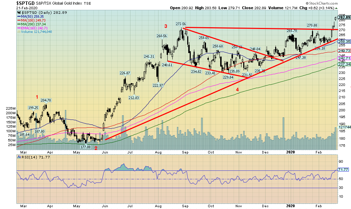Screen dimensions: 351x209
Task: Click the blue MA(50) legend line marker
Action: click(19, 16)
